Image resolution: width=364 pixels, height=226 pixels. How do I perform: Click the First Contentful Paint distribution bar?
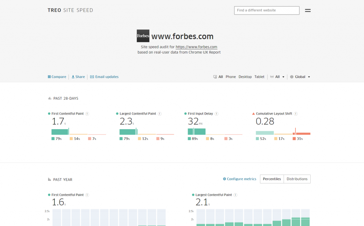pos(79,131)
